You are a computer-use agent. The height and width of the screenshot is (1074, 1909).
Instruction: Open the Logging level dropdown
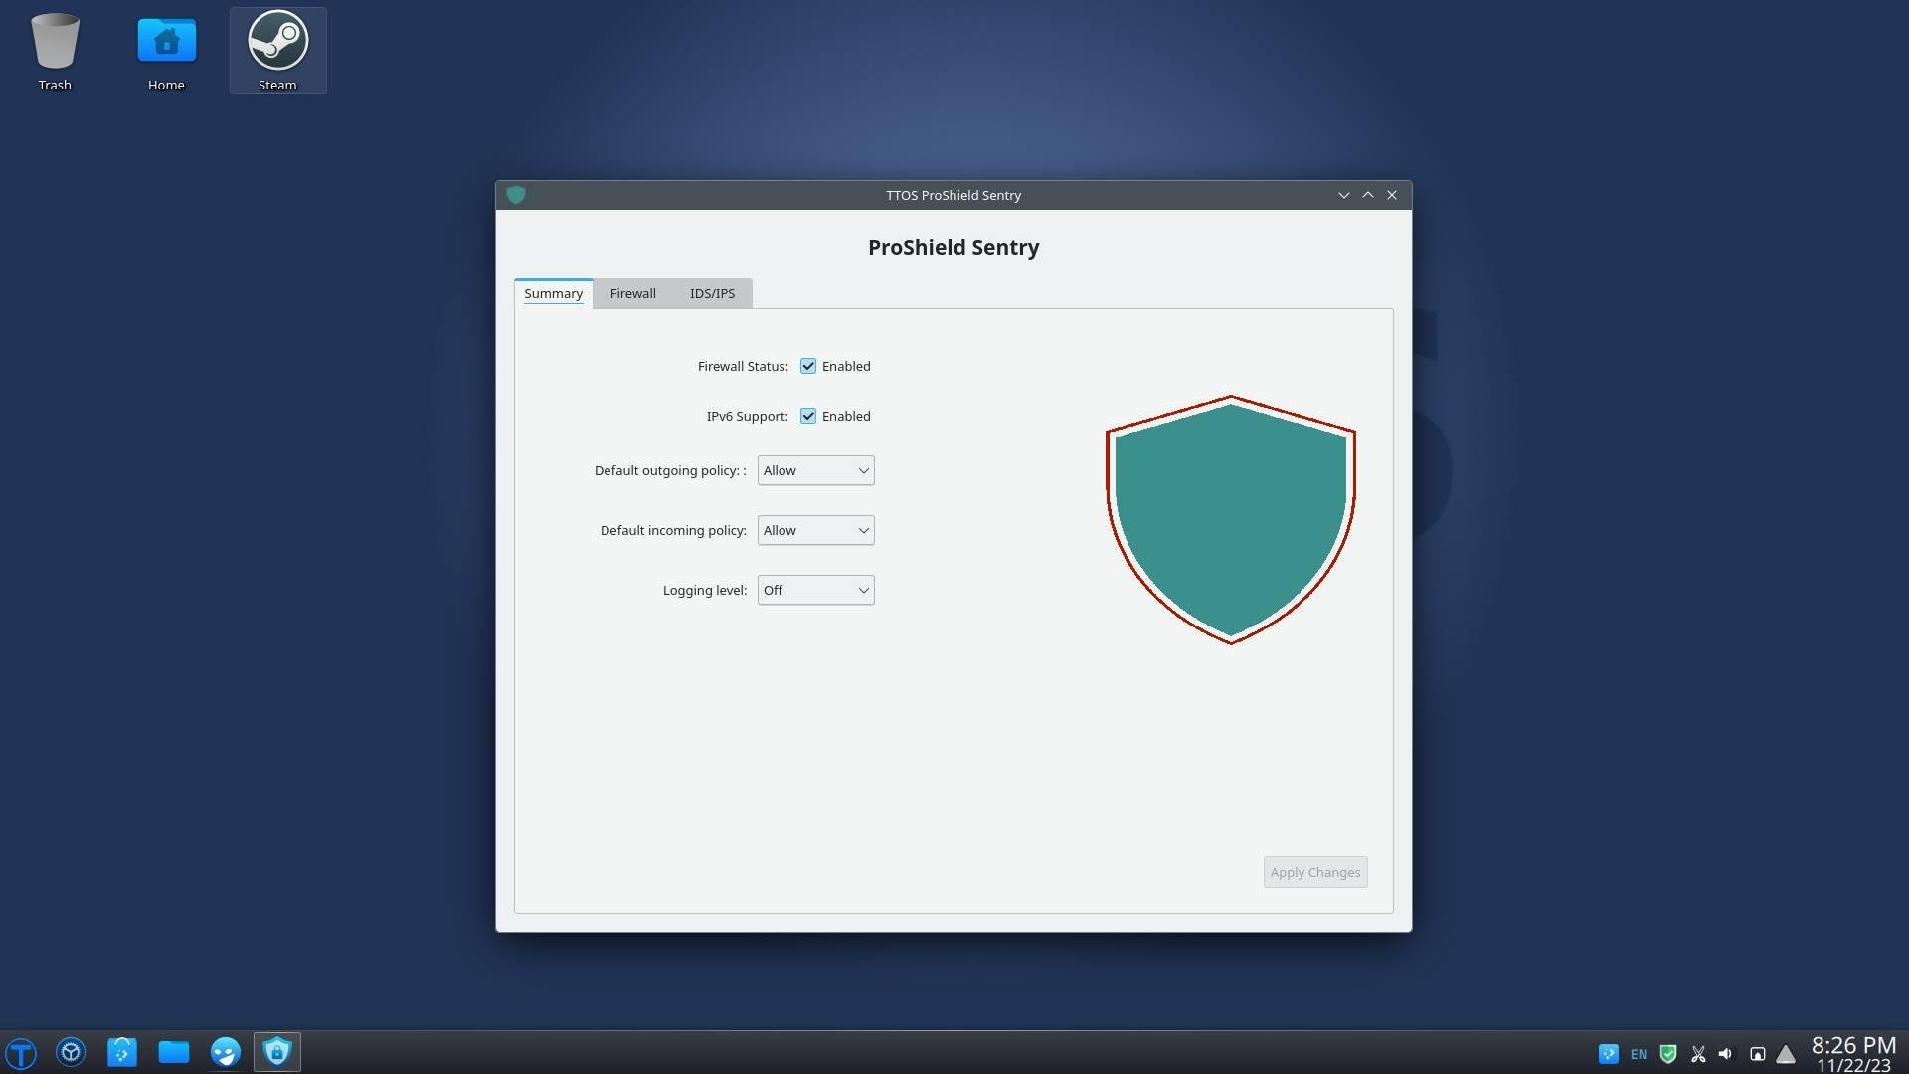click(x=815, y=590)
